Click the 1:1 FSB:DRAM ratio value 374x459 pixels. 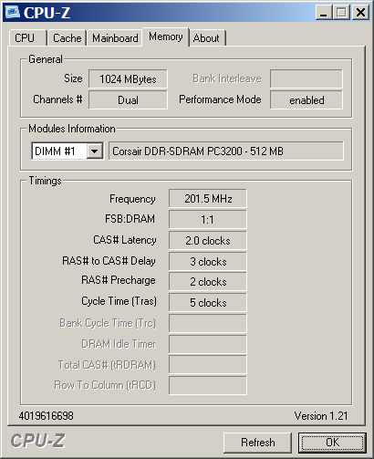tap(208, 219)
